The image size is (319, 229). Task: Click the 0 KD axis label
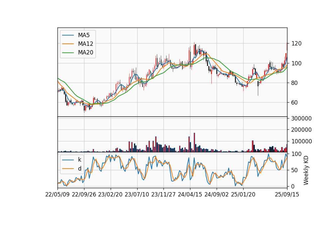pos(293,186)
